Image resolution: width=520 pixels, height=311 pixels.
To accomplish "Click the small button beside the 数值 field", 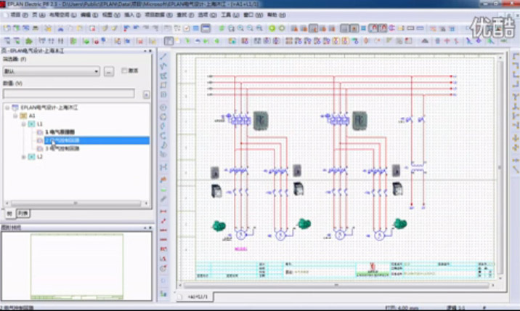I will tap(146, 95).
